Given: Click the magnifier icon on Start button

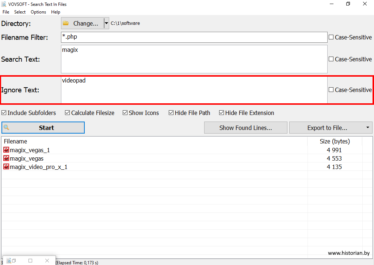Looking at the screenshot, I should pos(6,128).
